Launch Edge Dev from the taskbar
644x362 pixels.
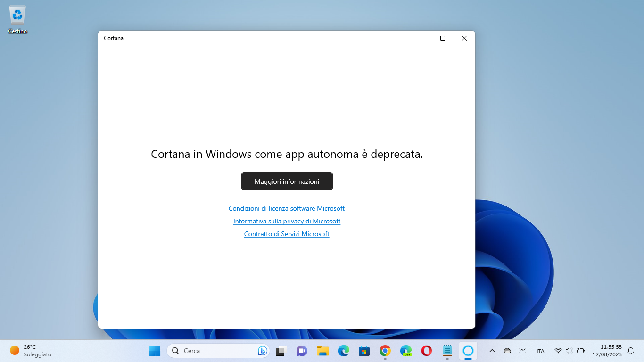[406, 351]
